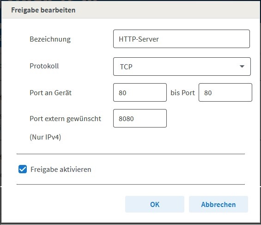Click the Bezeichnung field containing HTTP-Server

tap(182, 39)
